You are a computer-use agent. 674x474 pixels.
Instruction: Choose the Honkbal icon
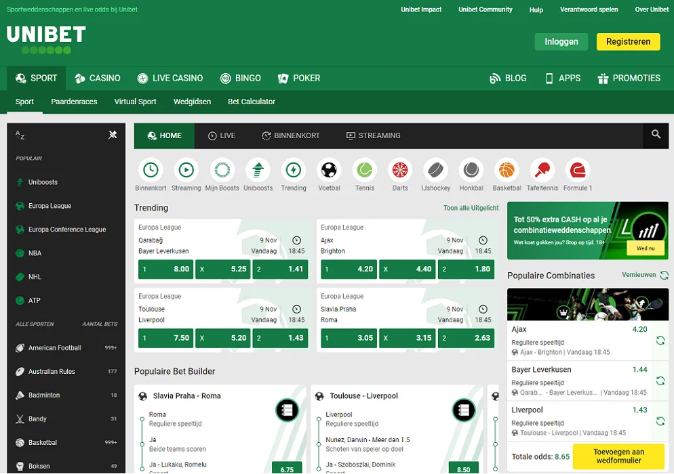coord(471,170)
